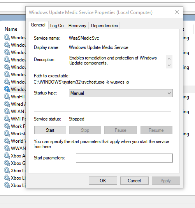Click the gear icon next to Wired A service
The width and height of the screenshot is (195, 208).
[x=7, y=104]
